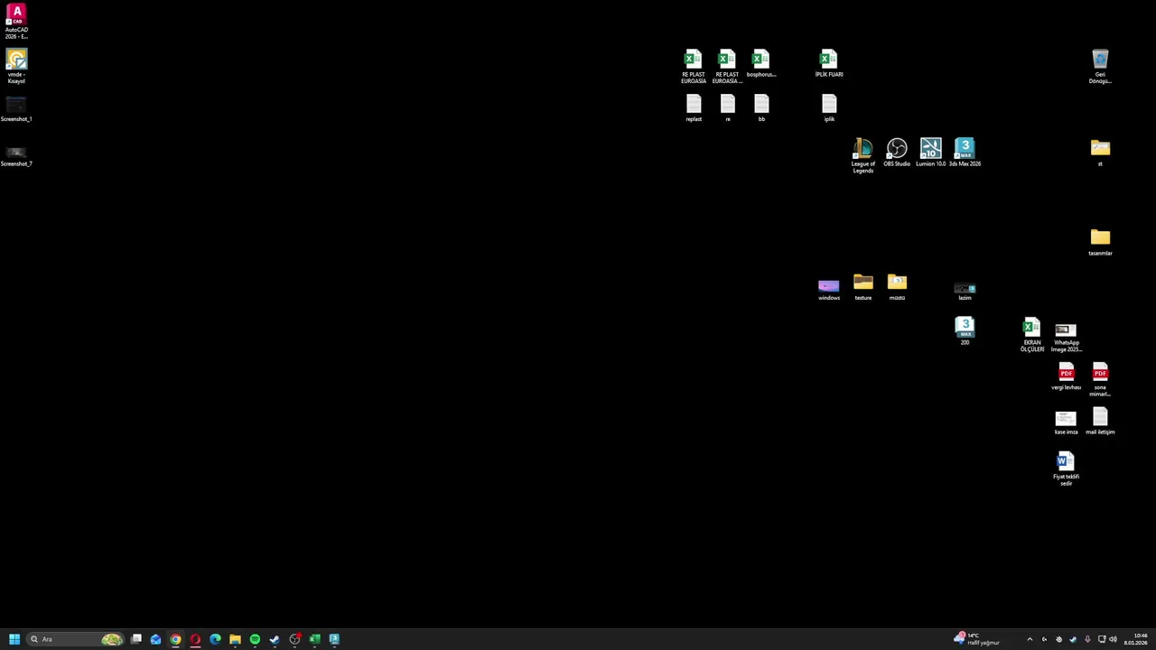Select the Fiyat teklifi sedir Word document
Viewport: 1156px width, 650px height.
[1066, 469]
